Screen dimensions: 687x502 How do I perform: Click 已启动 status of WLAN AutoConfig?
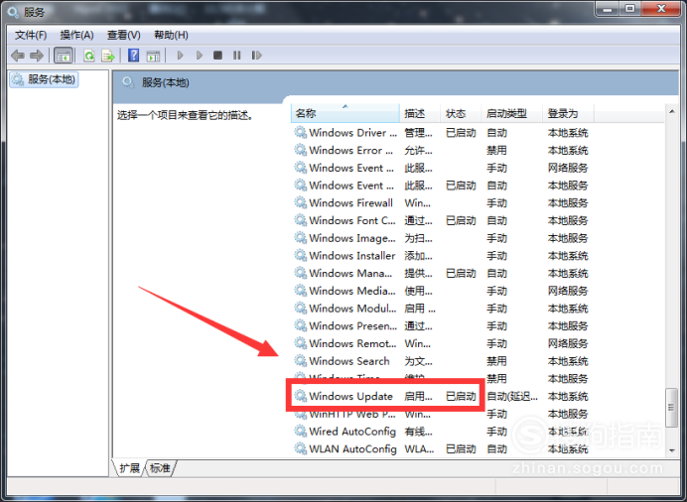pos(461,449)
